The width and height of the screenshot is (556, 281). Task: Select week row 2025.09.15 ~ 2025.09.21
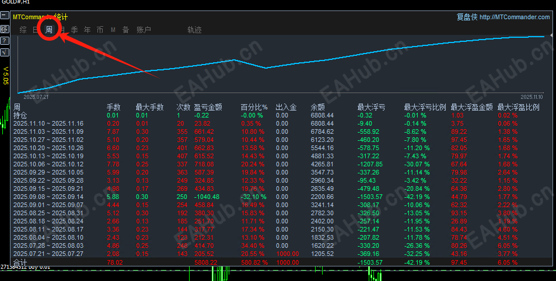(x=48, y=188)
